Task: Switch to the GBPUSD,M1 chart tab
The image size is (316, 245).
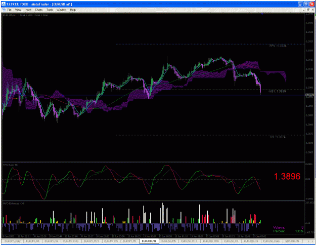Action: point(292,241)
